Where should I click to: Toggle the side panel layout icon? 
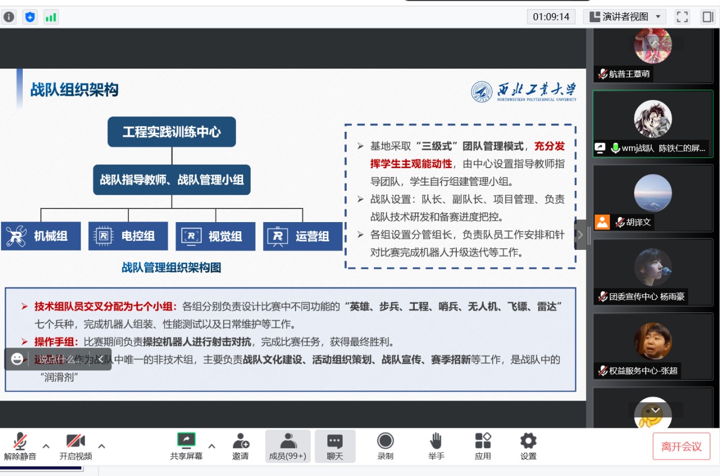click(x=707, y=17)
